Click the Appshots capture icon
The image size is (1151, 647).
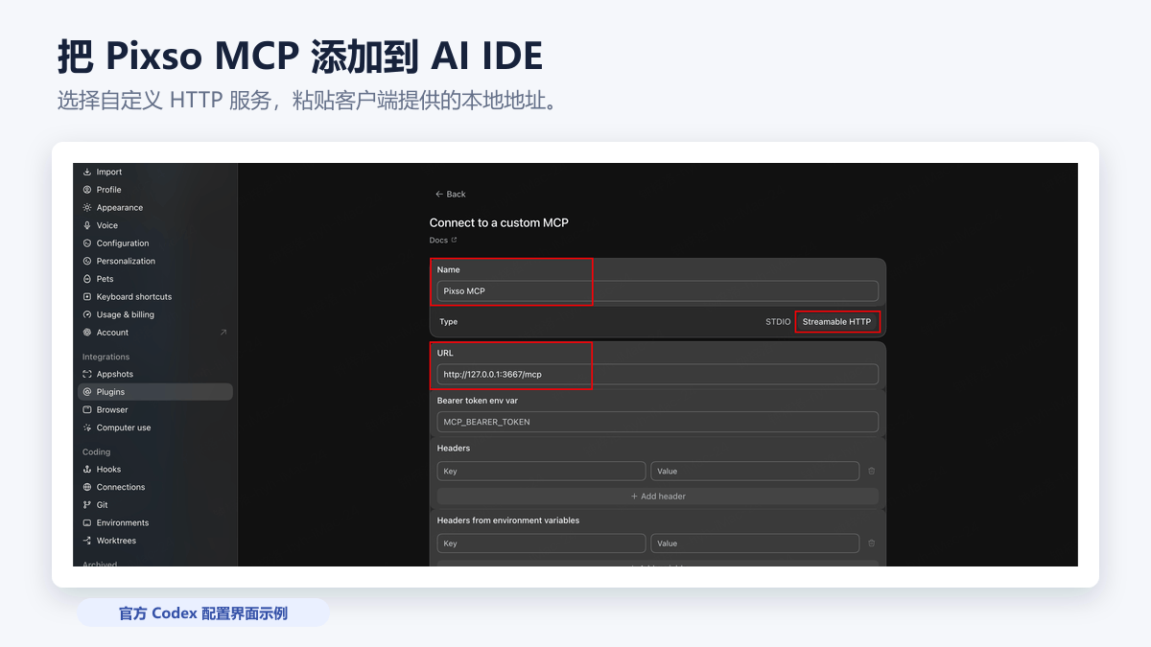coord(87,374)
